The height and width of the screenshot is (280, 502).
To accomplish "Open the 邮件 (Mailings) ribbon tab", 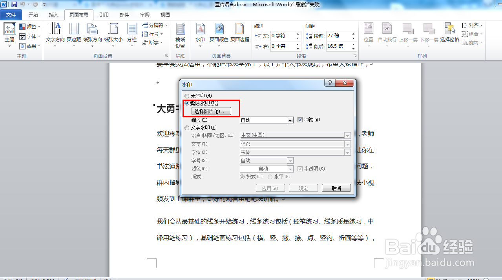I will [124, 14].
